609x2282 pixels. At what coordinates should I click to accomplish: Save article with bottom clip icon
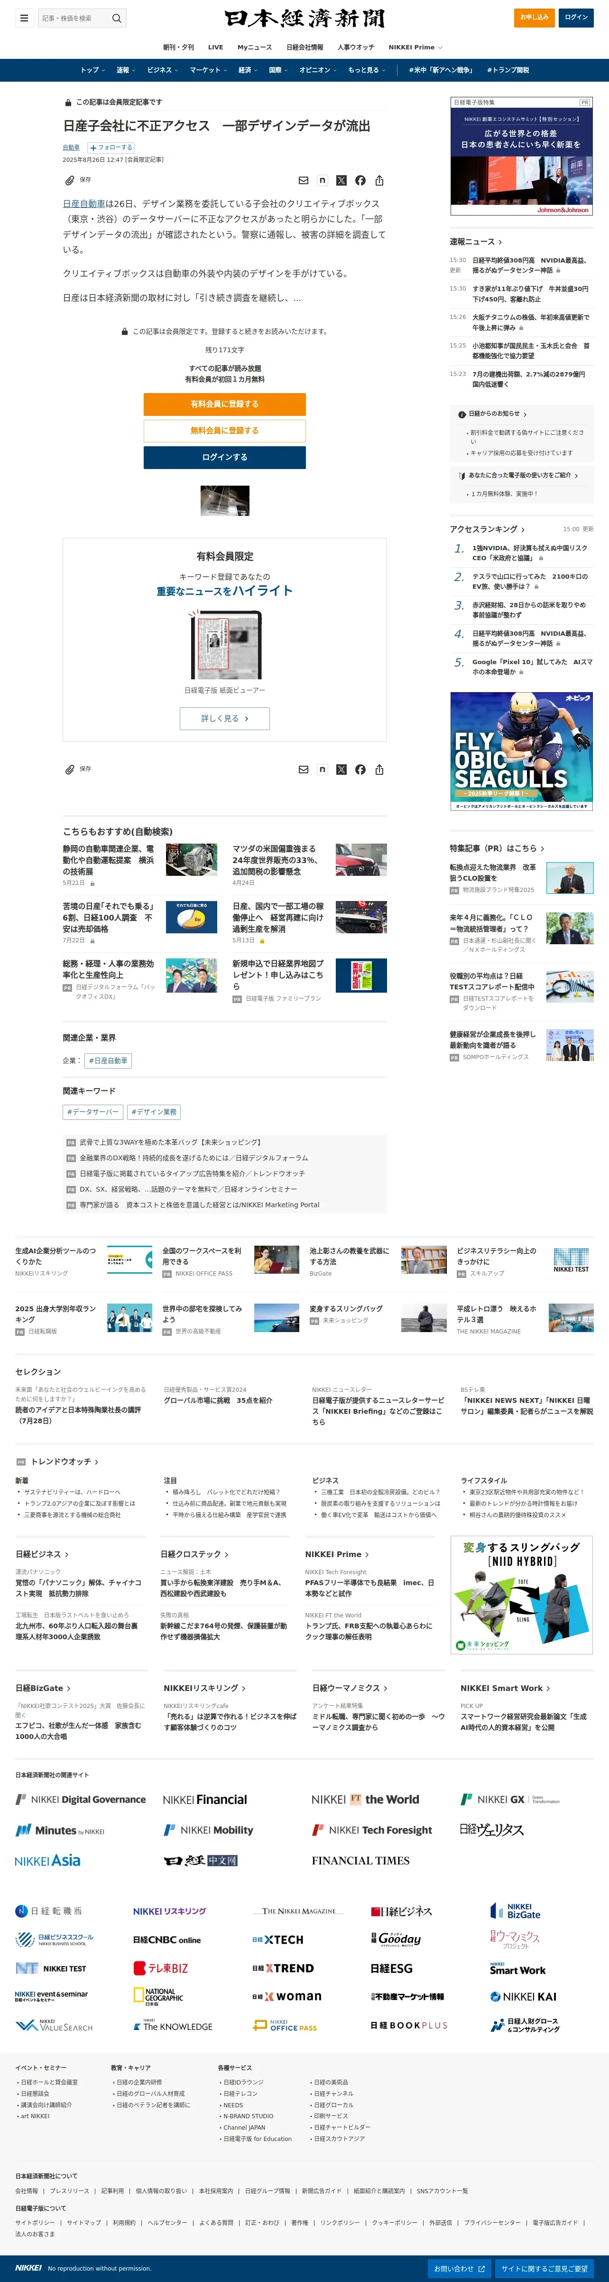coord(70,769)
